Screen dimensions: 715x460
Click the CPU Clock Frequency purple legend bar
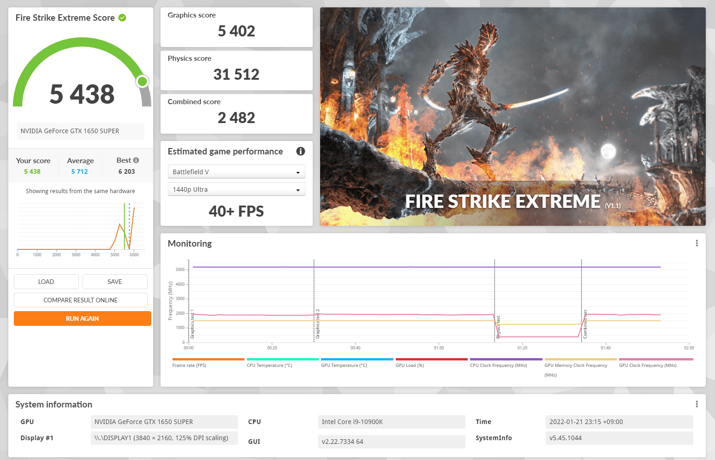506,360
